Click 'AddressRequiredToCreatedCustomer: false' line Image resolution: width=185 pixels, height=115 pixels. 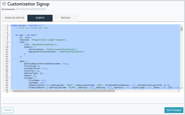[x=47, y=64]
